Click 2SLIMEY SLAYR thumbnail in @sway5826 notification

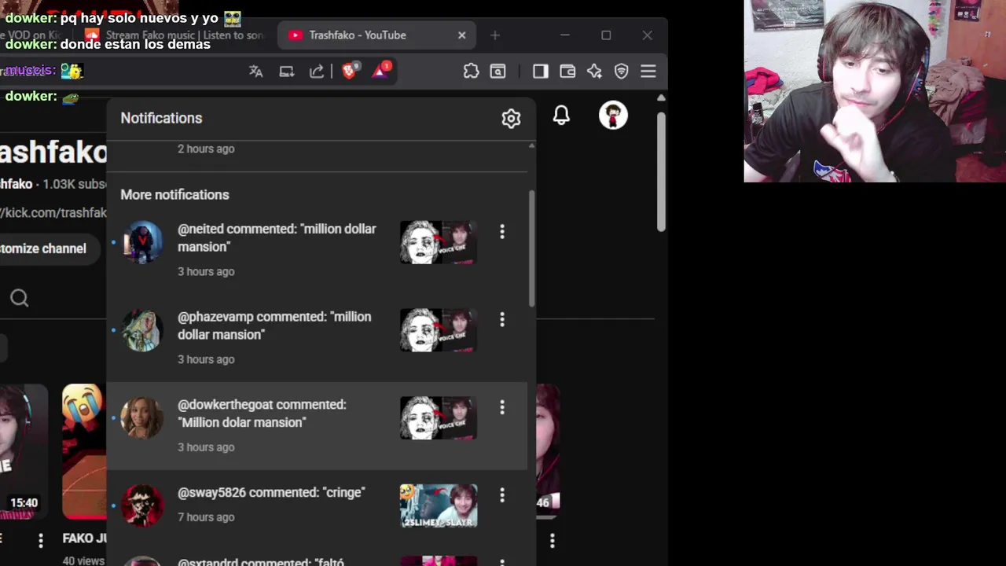pyautogui.click(x=439, y=505)
